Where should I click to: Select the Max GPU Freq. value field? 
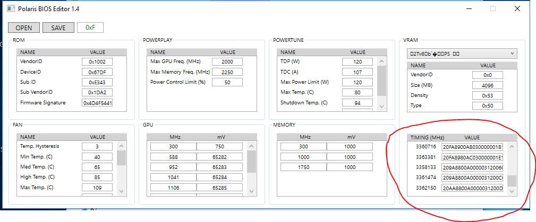point(227,61)
